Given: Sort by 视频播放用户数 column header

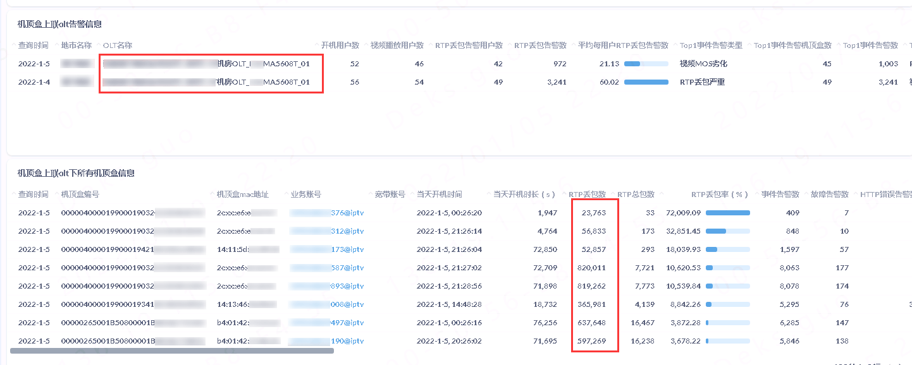Looking at the screenshot, I should (397, 45).
